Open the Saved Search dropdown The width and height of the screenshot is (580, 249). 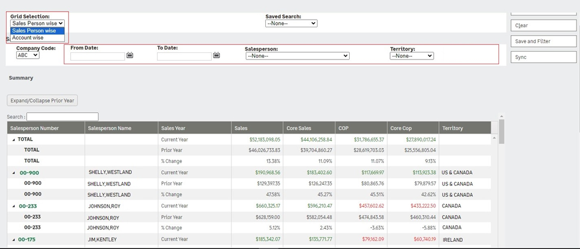(291, 23)
